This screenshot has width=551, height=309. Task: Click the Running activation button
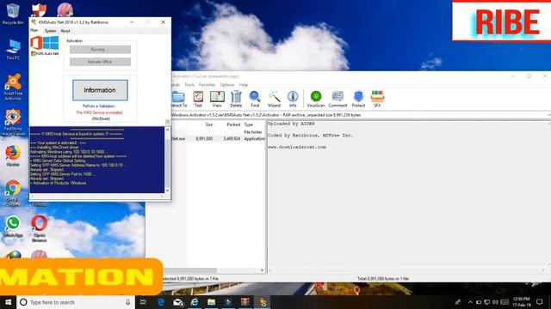(100, 50)
